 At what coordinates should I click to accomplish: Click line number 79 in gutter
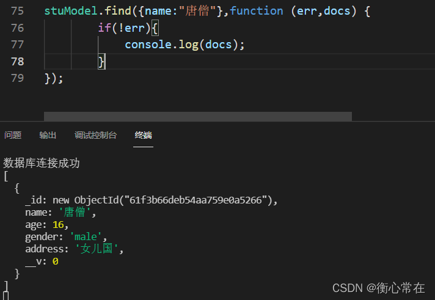(18, 78)
